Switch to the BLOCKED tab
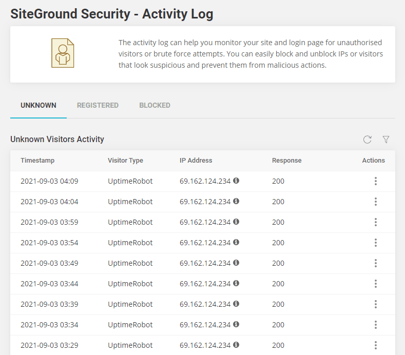 [155, 105]
